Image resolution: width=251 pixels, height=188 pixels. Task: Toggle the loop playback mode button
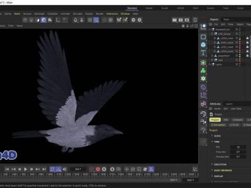52,169
